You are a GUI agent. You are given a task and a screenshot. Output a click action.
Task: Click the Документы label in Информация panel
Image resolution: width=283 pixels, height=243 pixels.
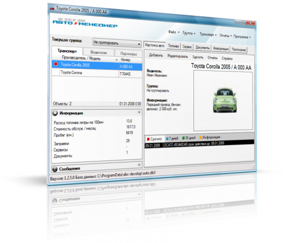(63, 156)
